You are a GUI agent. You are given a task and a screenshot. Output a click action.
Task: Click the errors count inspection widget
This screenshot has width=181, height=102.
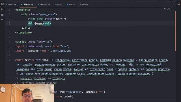[x=165, y=9]
